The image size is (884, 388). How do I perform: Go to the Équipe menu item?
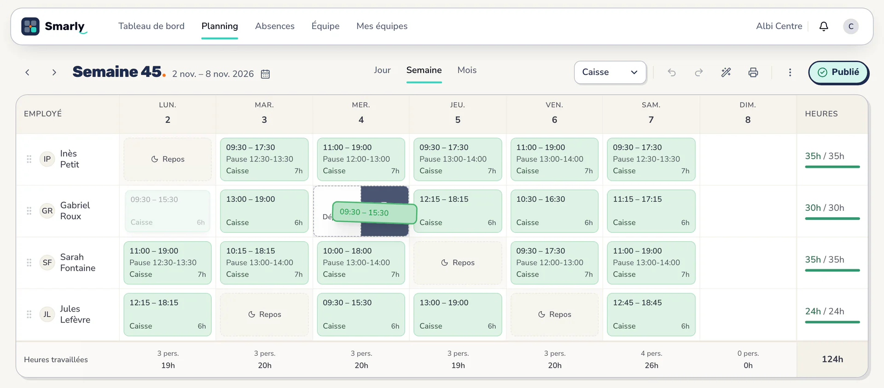(x=326, y=26)
